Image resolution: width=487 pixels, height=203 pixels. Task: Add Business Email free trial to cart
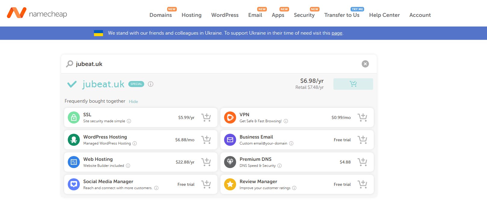[362, 140]
